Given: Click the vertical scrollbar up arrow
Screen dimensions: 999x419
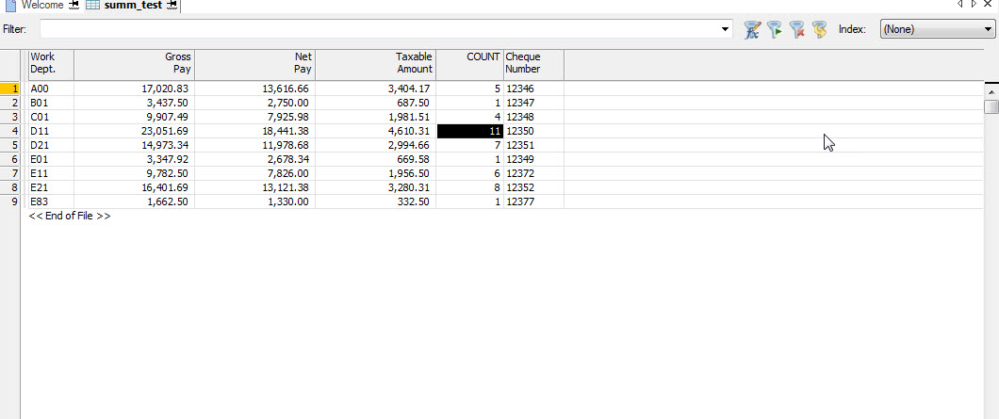Looking at the screenshot, I should (x=991, y=92).
